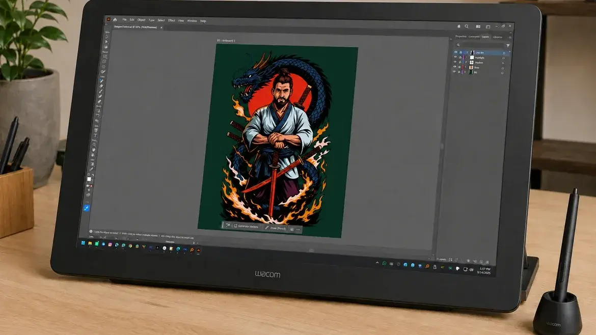This screenshot has height=335, width=596.
Task: Show hidden system tray icons chevron
Action: tap(377, 263)
